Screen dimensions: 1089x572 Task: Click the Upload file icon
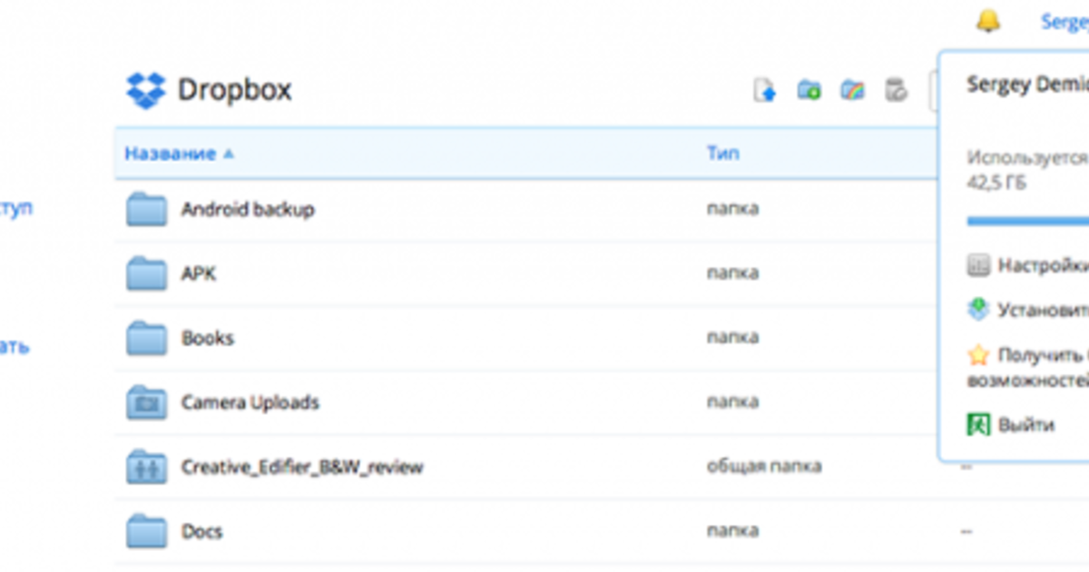[x=765, y=90]
